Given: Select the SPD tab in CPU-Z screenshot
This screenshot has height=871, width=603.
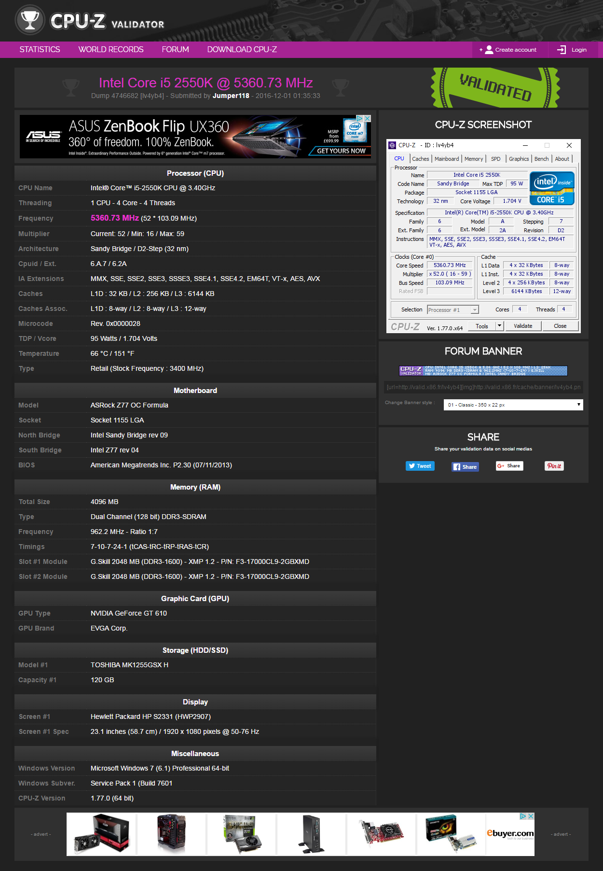Looking at the screenshot, I should tap(495, 159).
